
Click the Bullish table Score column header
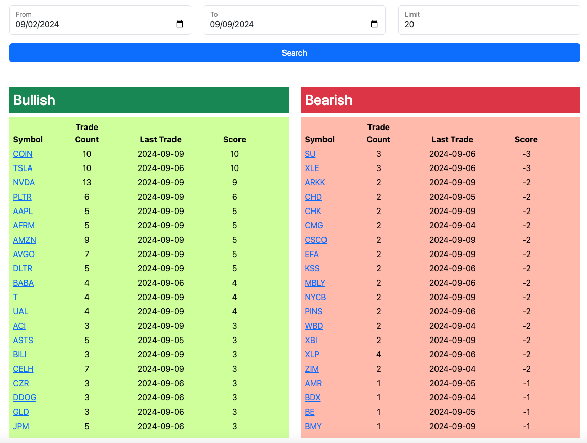[x=235, y=139]
